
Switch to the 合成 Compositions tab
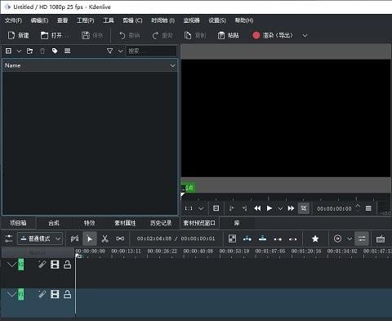tap(54, 223)
